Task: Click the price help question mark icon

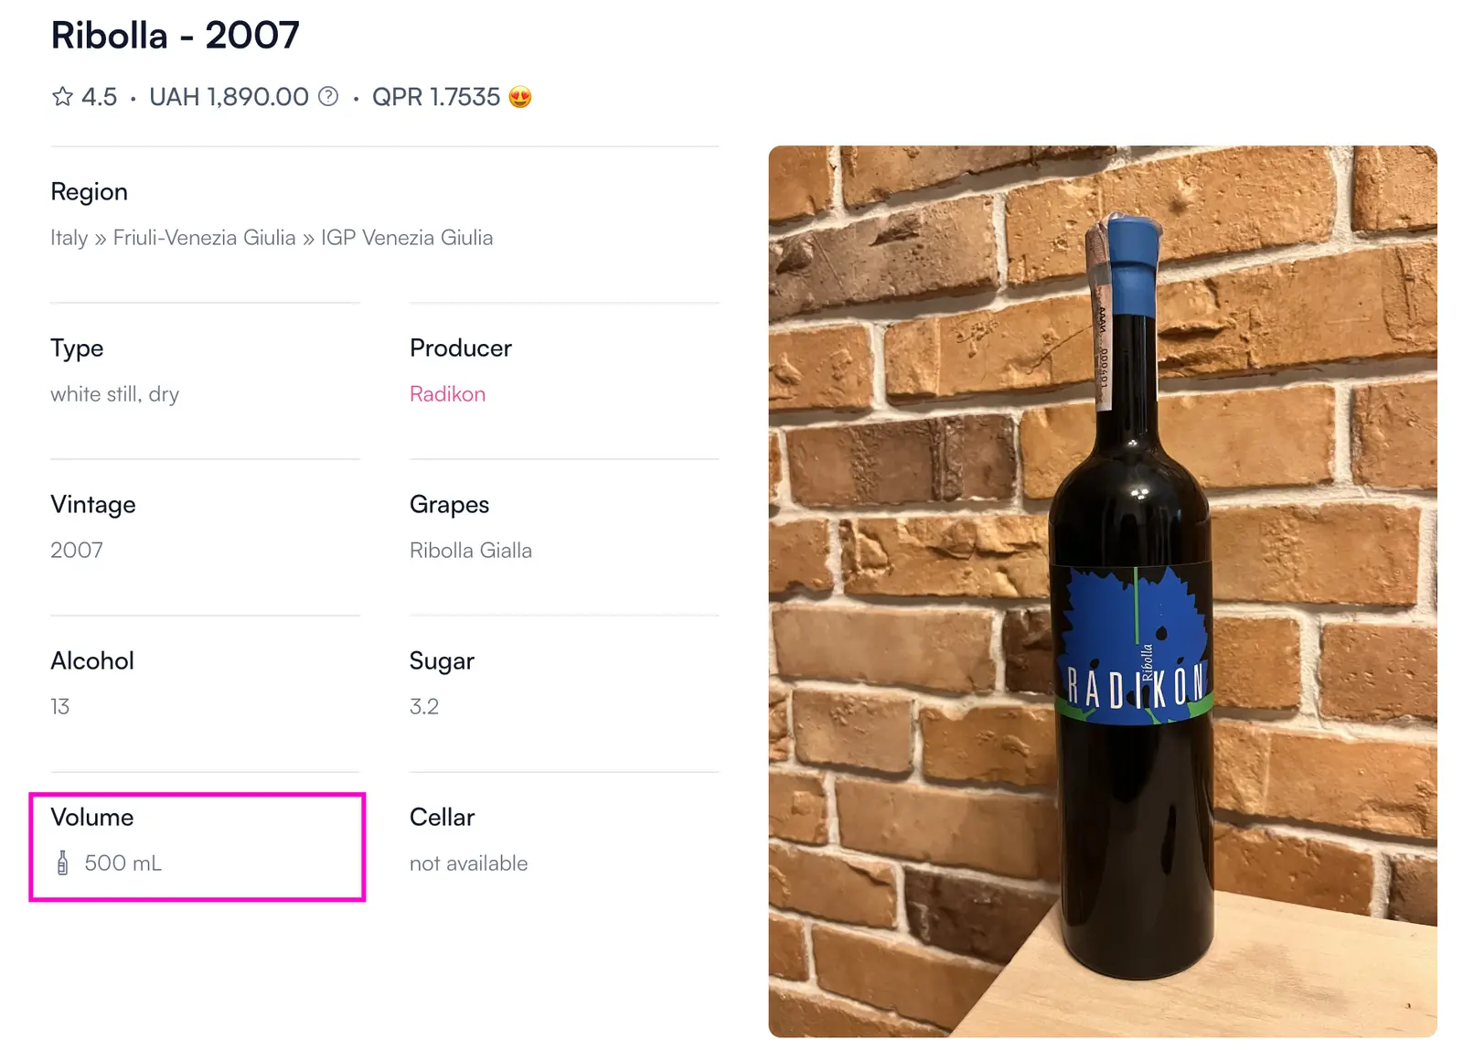Action: point(328,97)
